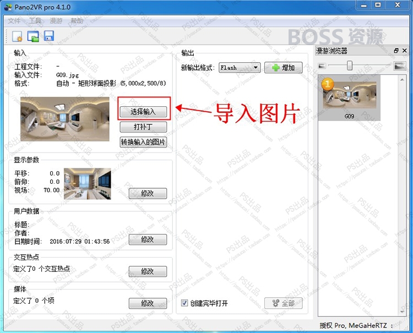This screenshot has width=413, height=333.
Task: Minimize the Pano2VR window
Action: pyautogui.click(x=364, y=5)
